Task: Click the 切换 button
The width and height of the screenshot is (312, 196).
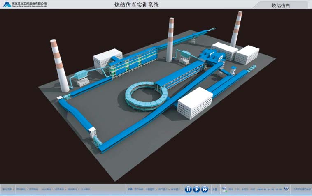Action: (x=130, y=189)
